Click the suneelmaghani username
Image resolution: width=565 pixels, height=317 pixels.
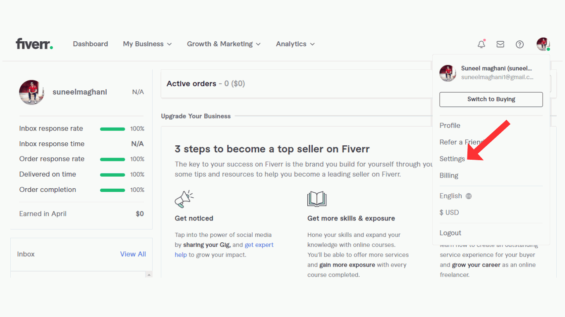point(80,92)
